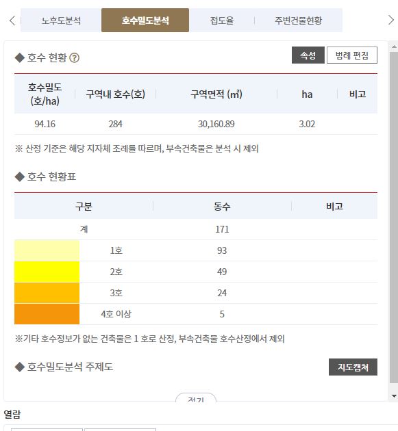Image resolution: width=398 pixels, height=431 pixels.
Task: Select the 호수밀도분석 tab
Action: [x=145, y=21]
